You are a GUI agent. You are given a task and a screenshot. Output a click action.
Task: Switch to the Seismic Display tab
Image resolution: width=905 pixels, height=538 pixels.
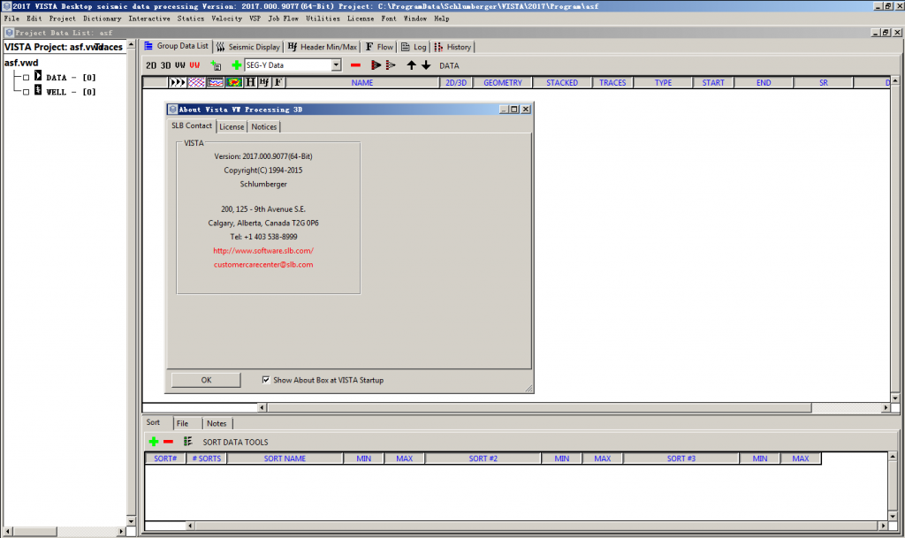pyautogui.click(x=247, y=47)
